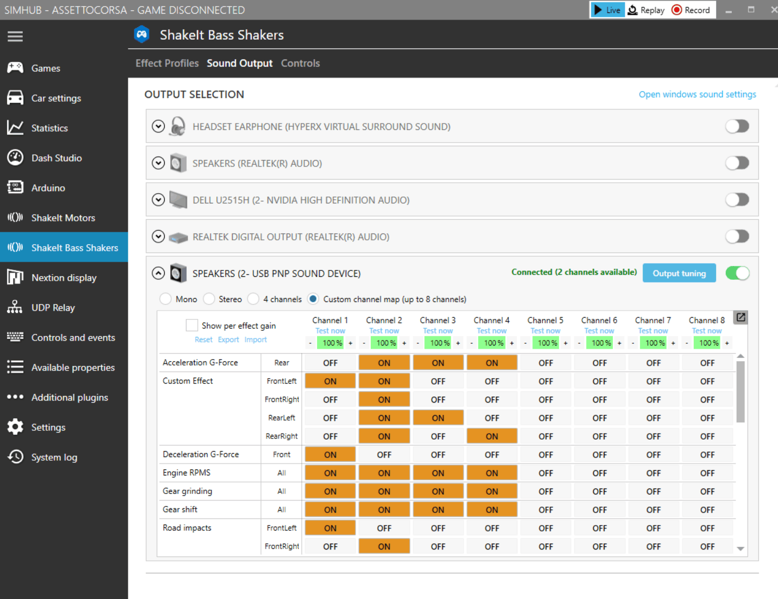This screenshot has width=778, height=599.
Task: Enable the Headset Earphone output toggle
Action: coord(737,126)
